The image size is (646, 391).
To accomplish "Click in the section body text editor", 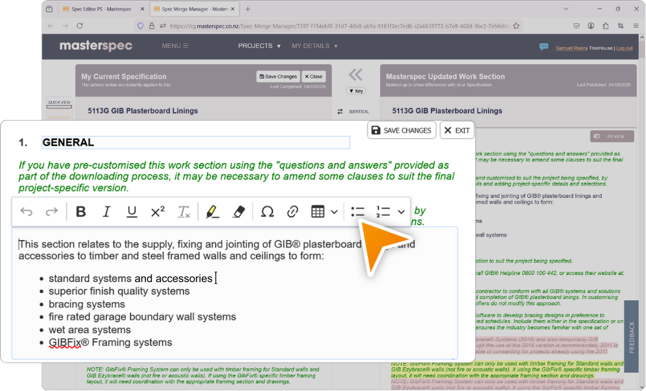I will tap(235, 293).
